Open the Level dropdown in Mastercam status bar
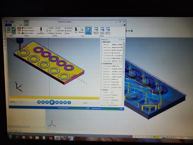The height and width of the screenshot is (145, 193). pos(187,138)
